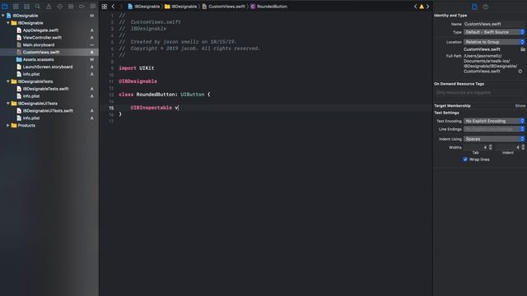527x296 pixels.
Task: Select RoundedButton class in jump bar
Action: pos(269,7)
